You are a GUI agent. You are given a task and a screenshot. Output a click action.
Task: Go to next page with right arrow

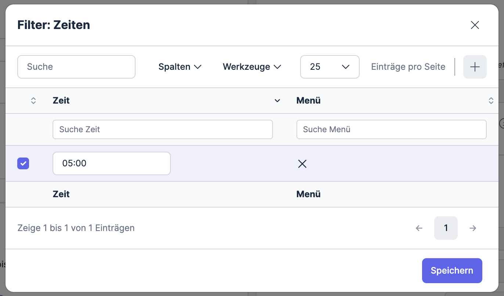pyautogui.click(x=473, y=228)
